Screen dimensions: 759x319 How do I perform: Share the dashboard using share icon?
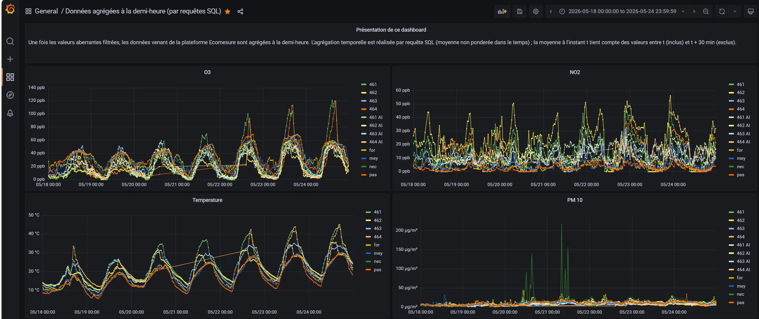point(240,11)
